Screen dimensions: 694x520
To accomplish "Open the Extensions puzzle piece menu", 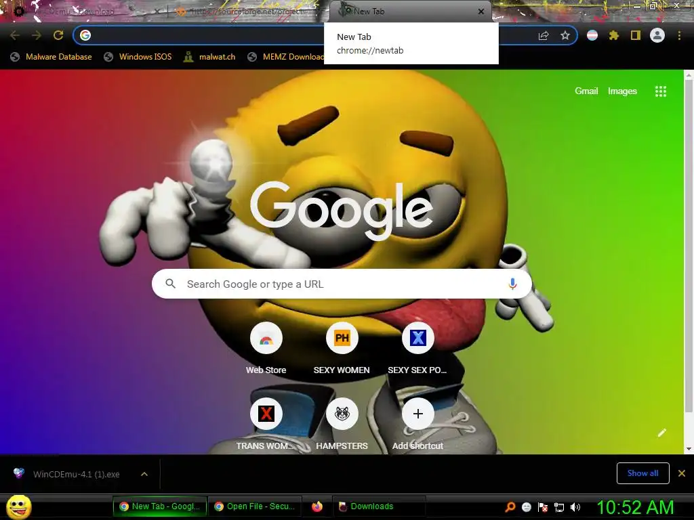I will (x=613, y=35).
